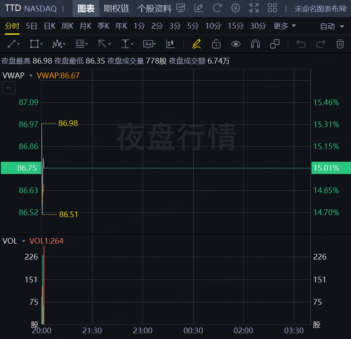
Task: Select the rectangle shape drawing tool
Action: tap(36, 44)
